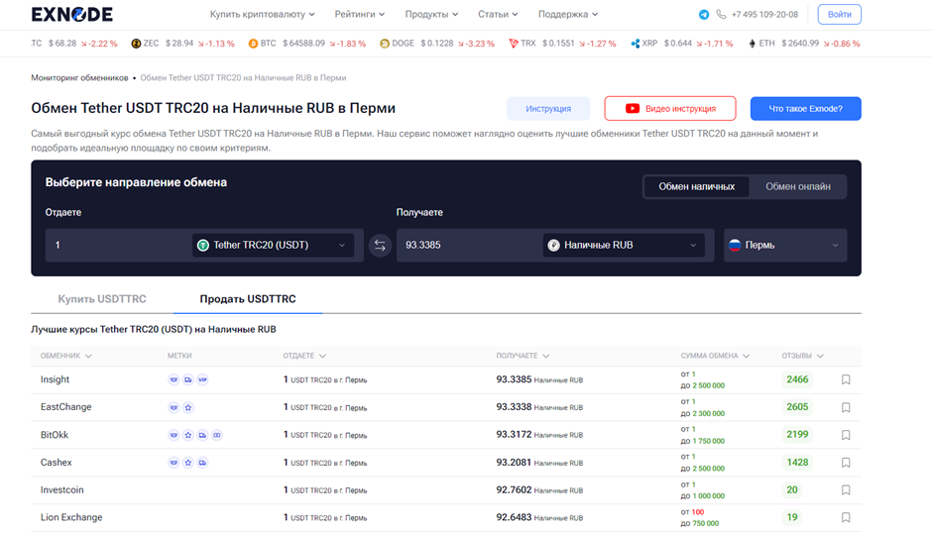
Task: Select the Продать USDTTRC tab
Action: [248, 299]
